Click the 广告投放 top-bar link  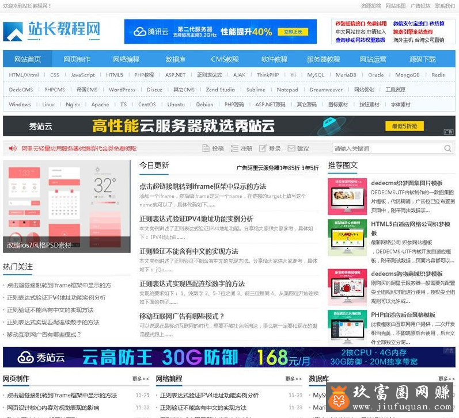pyautogui.click(x=420, y=6)
